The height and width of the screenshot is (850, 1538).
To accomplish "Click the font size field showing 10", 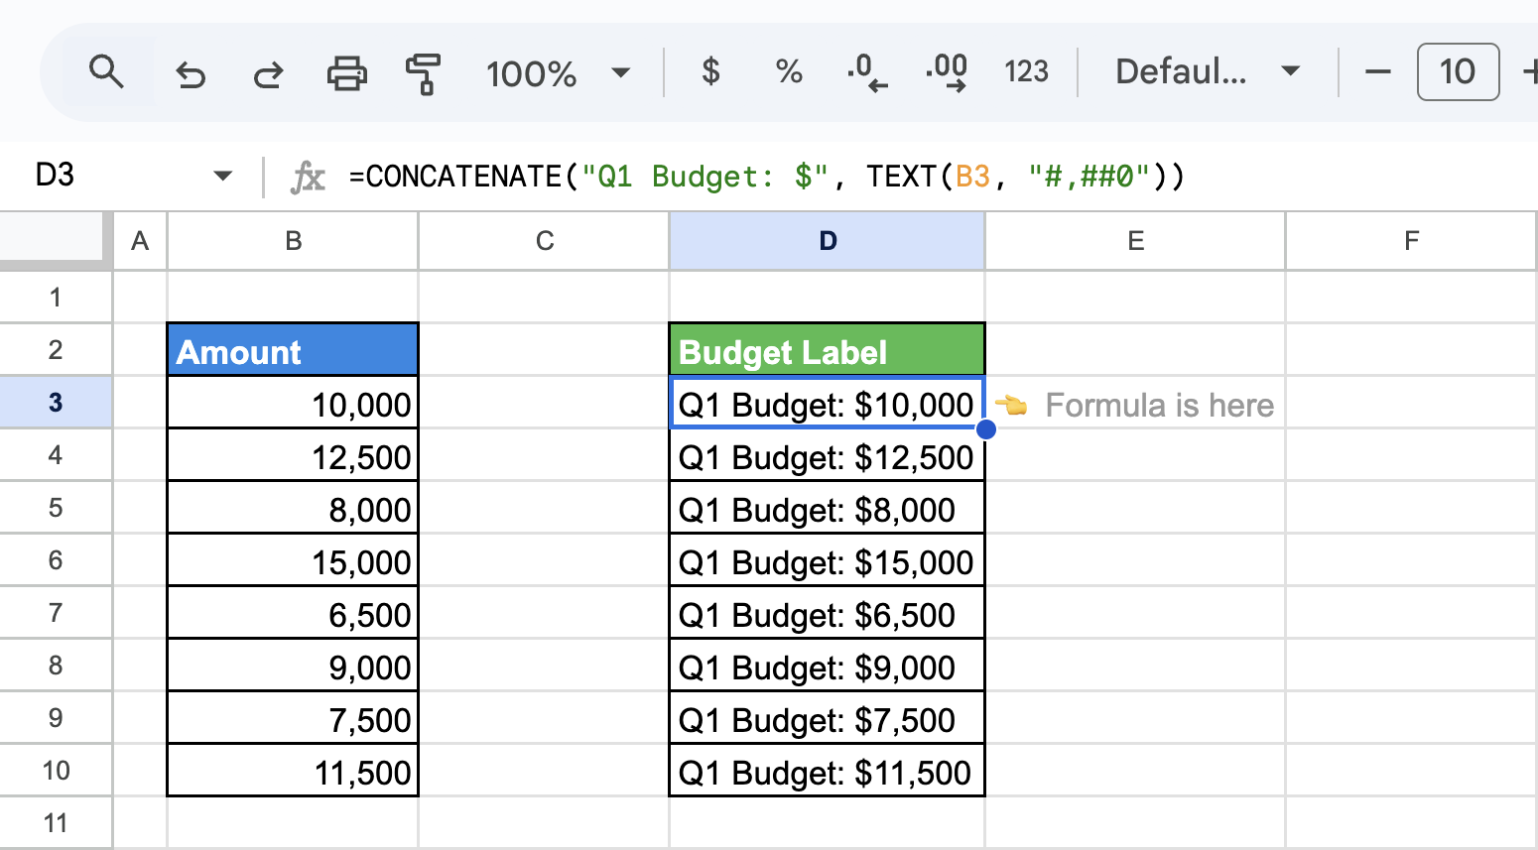I will pos(1458,71).
